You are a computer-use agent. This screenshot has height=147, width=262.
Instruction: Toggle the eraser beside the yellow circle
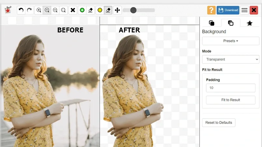click(108, 10)
